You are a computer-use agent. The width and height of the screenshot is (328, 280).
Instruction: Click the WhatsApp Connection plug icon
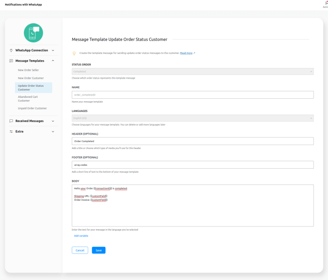click(11, 50)
